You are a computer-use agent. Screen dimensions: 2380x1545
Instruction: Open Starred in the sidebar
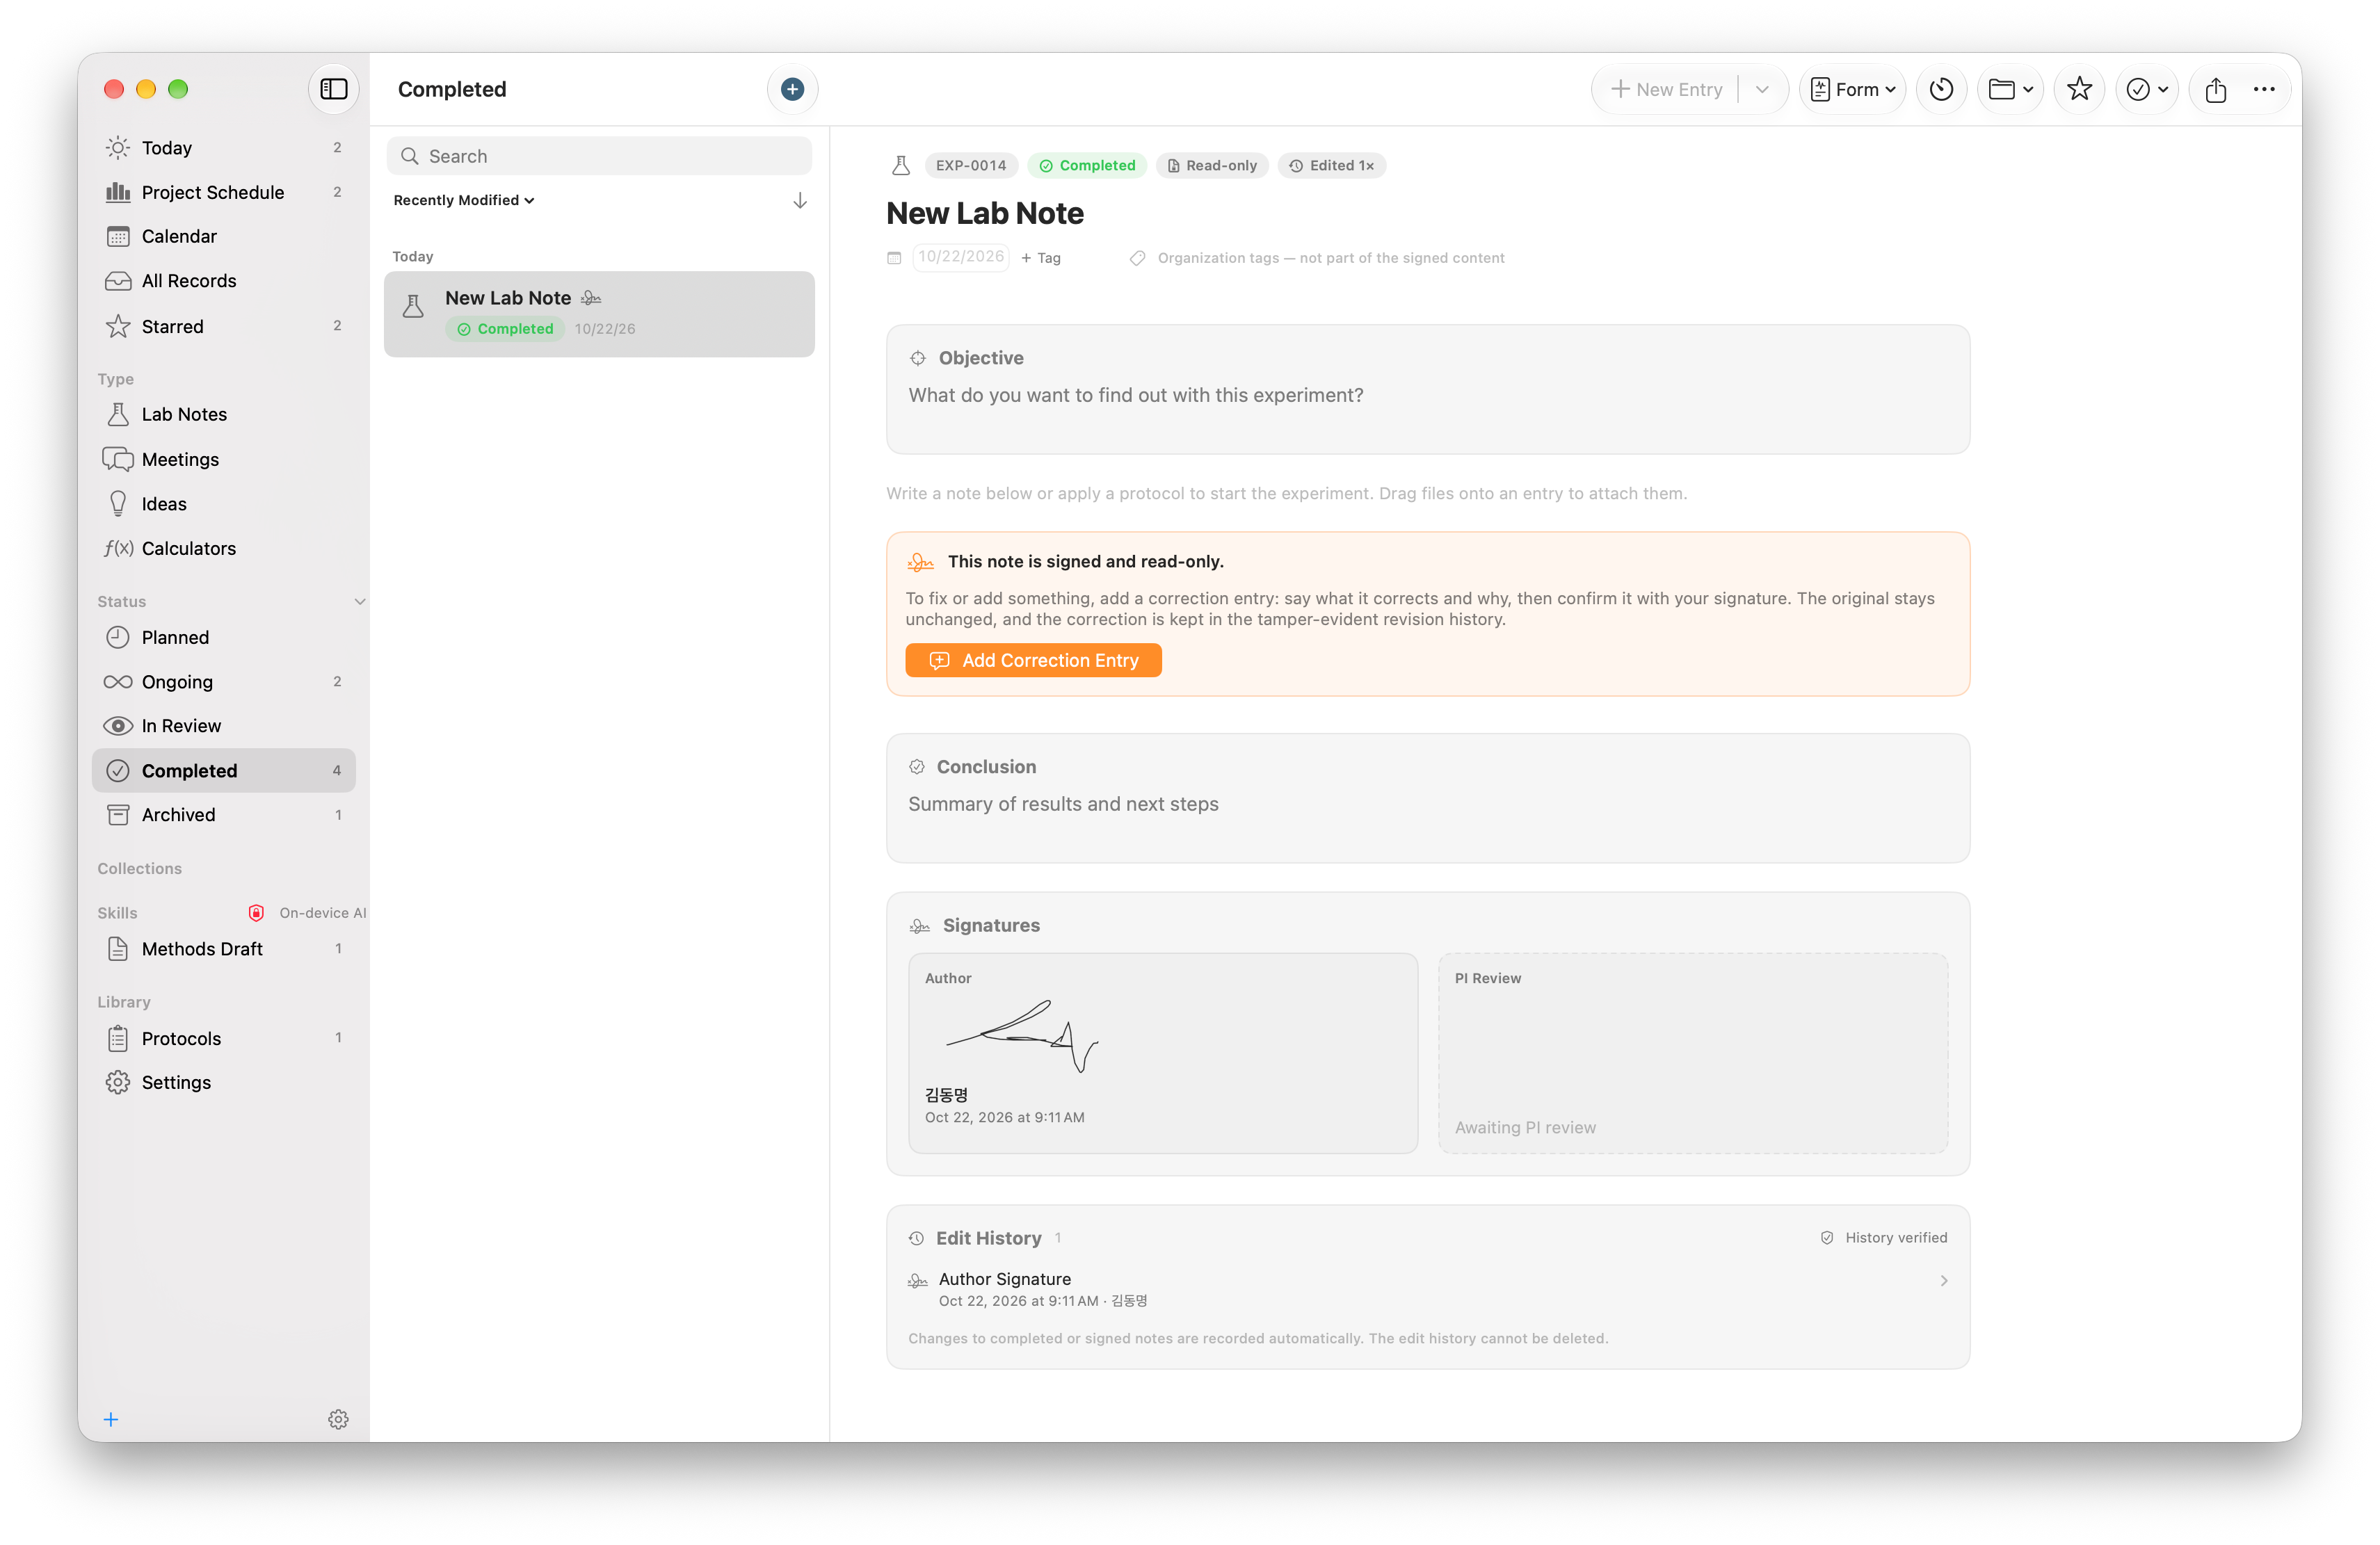click(224, 326)
